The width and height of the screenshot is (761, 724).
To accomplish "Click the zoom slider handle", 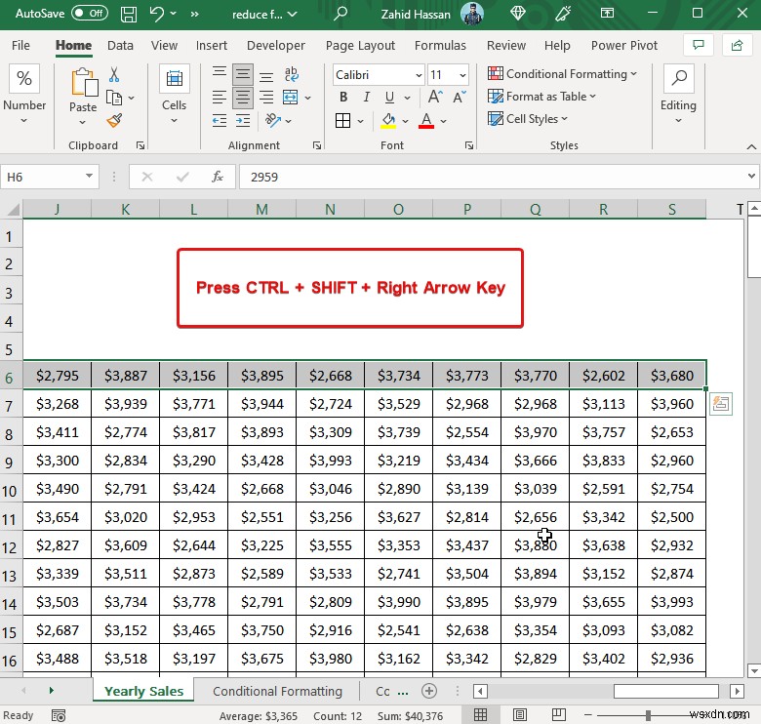I will (648, 715).
